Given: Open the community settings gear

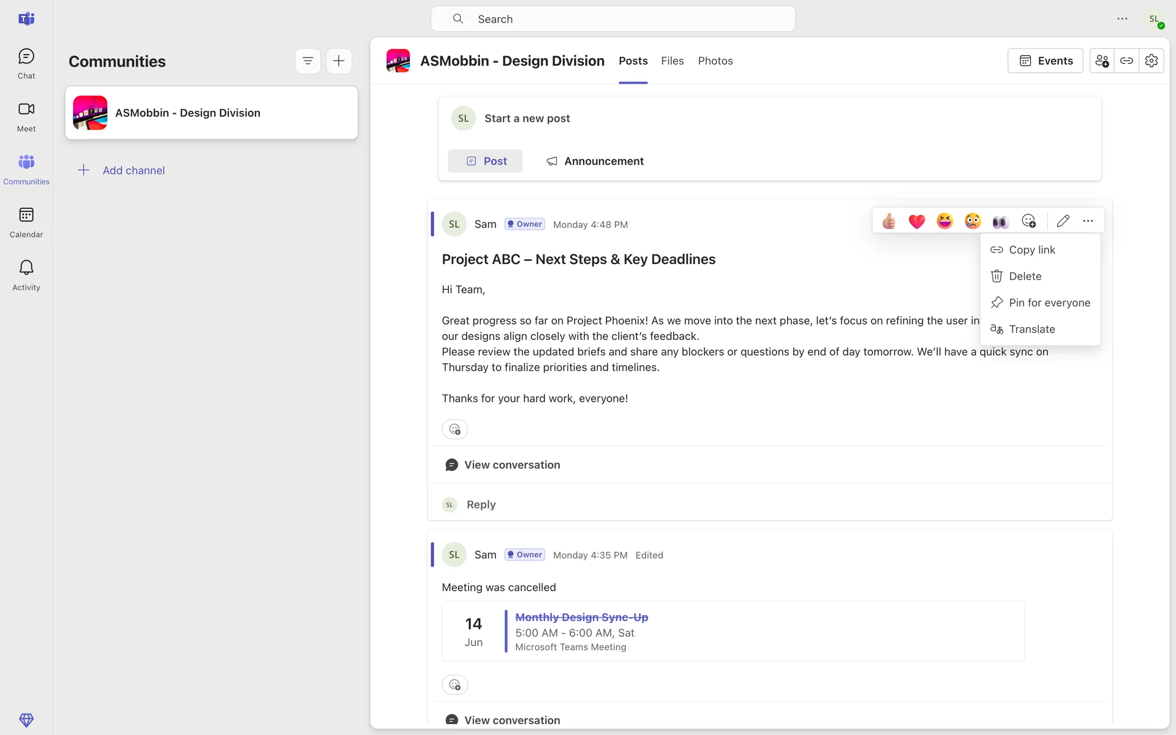Looking at the screenshot, I should tap(1151, 61).
